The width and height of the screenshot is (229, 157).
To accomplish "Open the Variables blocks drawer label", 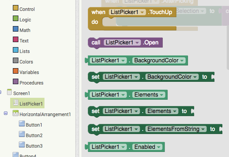I will click(x=29, y=72).
